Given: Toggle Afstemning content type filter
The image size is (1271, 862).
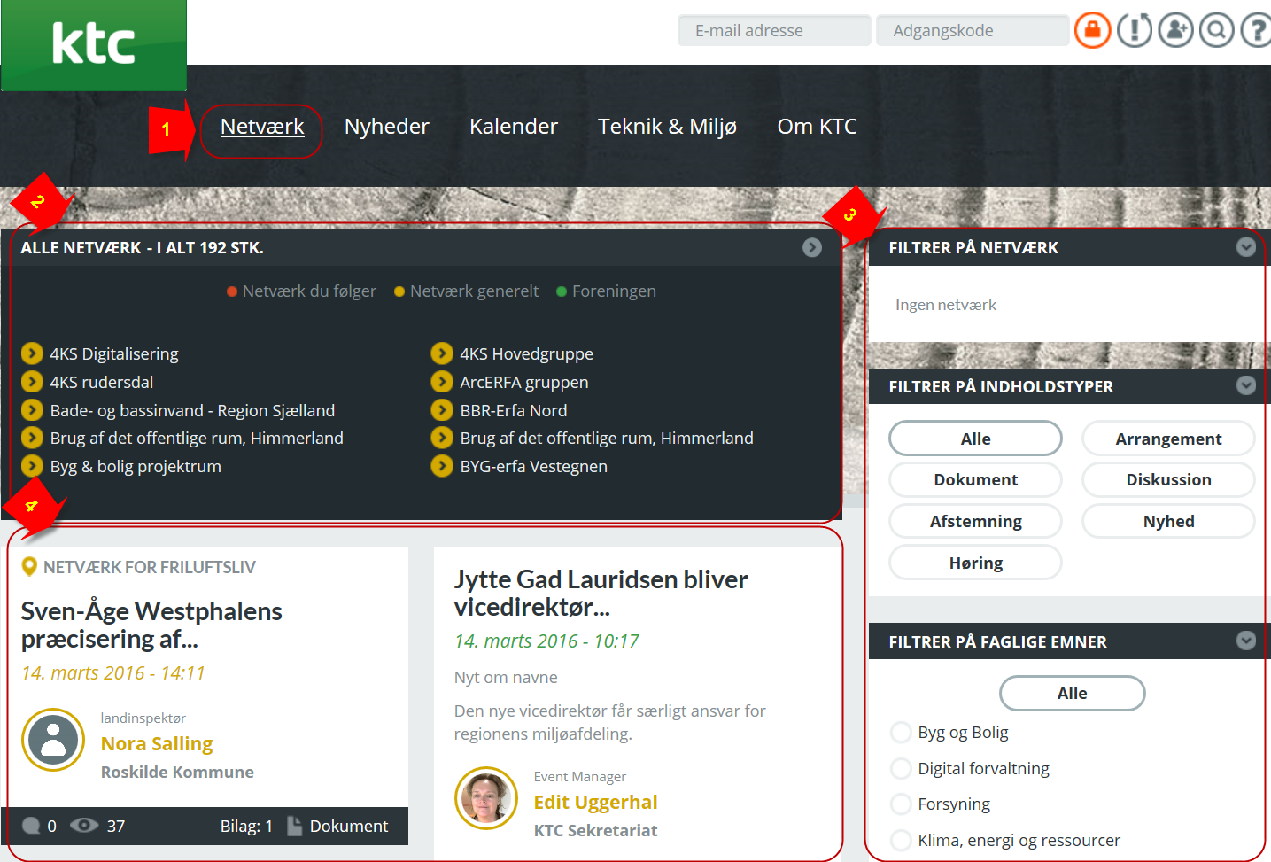Looking at the screenshot, I should (975, 521).
